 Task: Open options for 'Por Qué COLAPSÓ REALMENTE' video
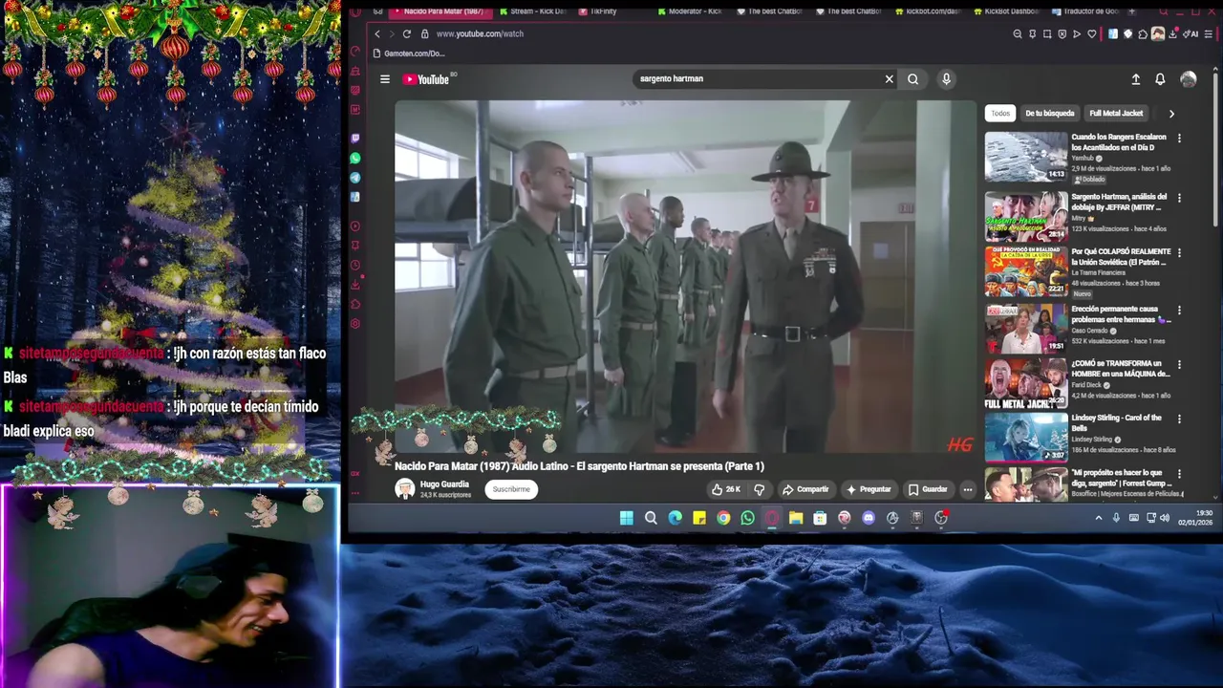[1179, 253]
